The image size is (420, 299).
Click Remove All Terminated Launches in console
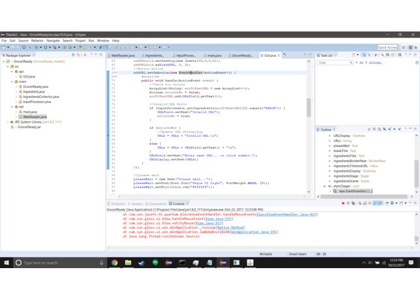353,203
